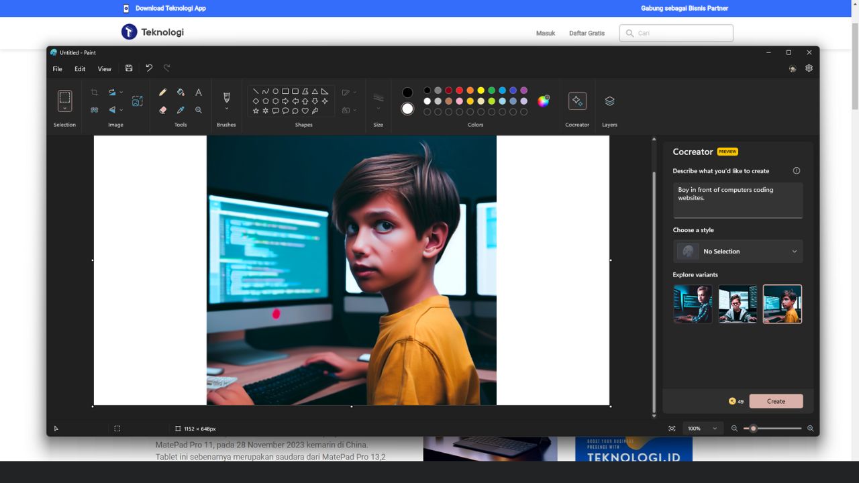Select the Fill with color tool
This screenshot has height=483, width=859.
[181, 92]
